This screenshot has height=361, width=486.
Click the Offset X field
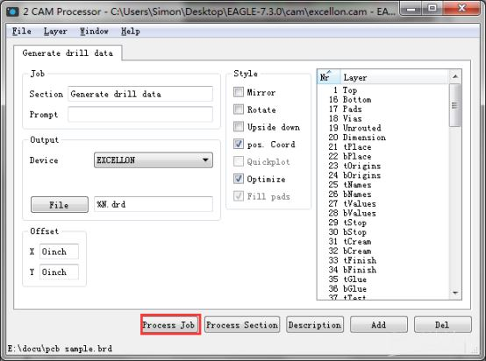[59, 251]
